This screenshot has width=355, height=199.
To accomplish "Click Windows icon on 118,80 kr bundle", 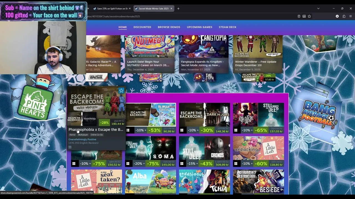I will [x=236, y=164].
